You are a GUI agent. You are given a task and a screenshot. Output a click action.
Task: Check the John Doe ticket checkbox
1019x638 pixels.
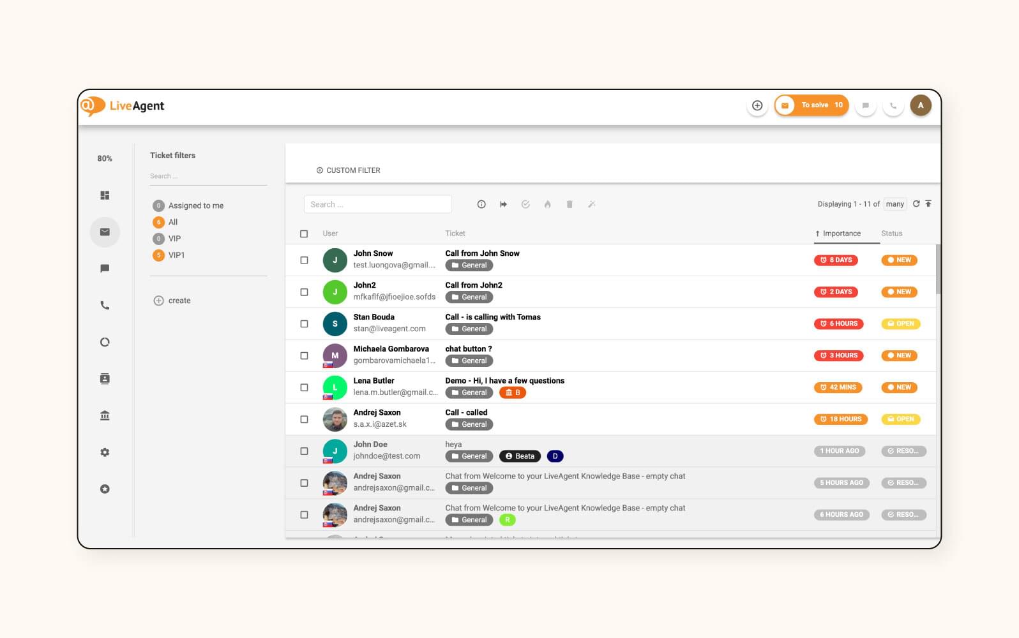click(x=304, y=451)
